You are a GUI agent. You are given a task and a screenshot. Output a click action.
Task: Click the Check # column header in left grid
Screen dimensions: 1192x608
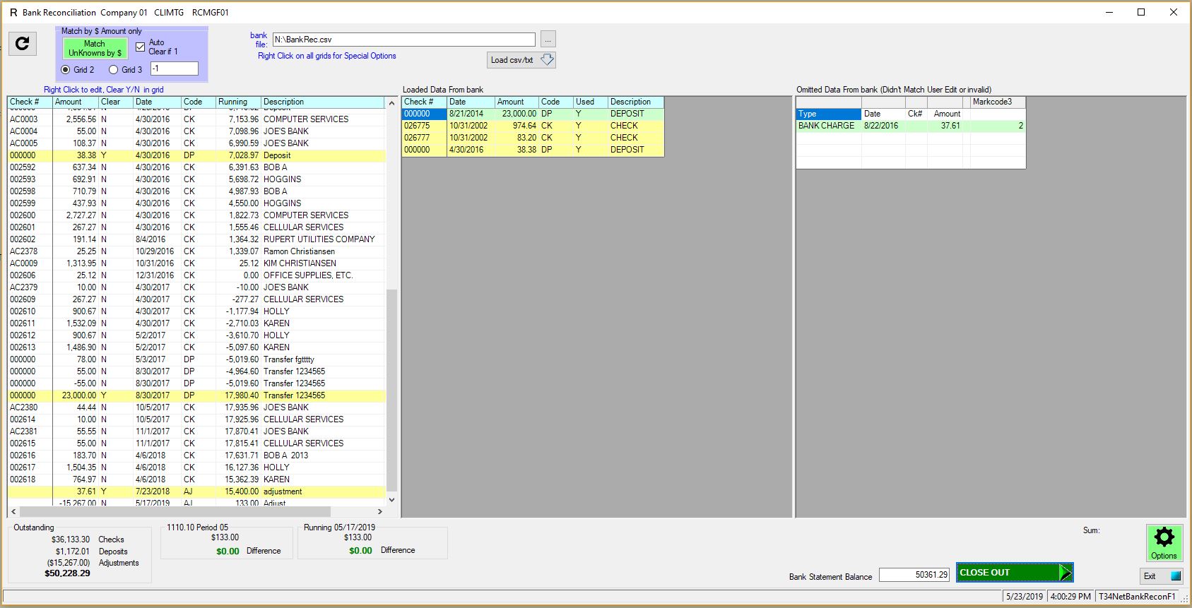(x=30, y=102)
